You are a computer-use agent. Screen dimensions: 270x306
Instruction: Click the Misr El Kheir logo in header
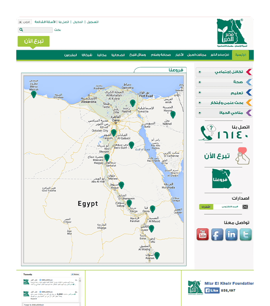click(x=232, y=33)
